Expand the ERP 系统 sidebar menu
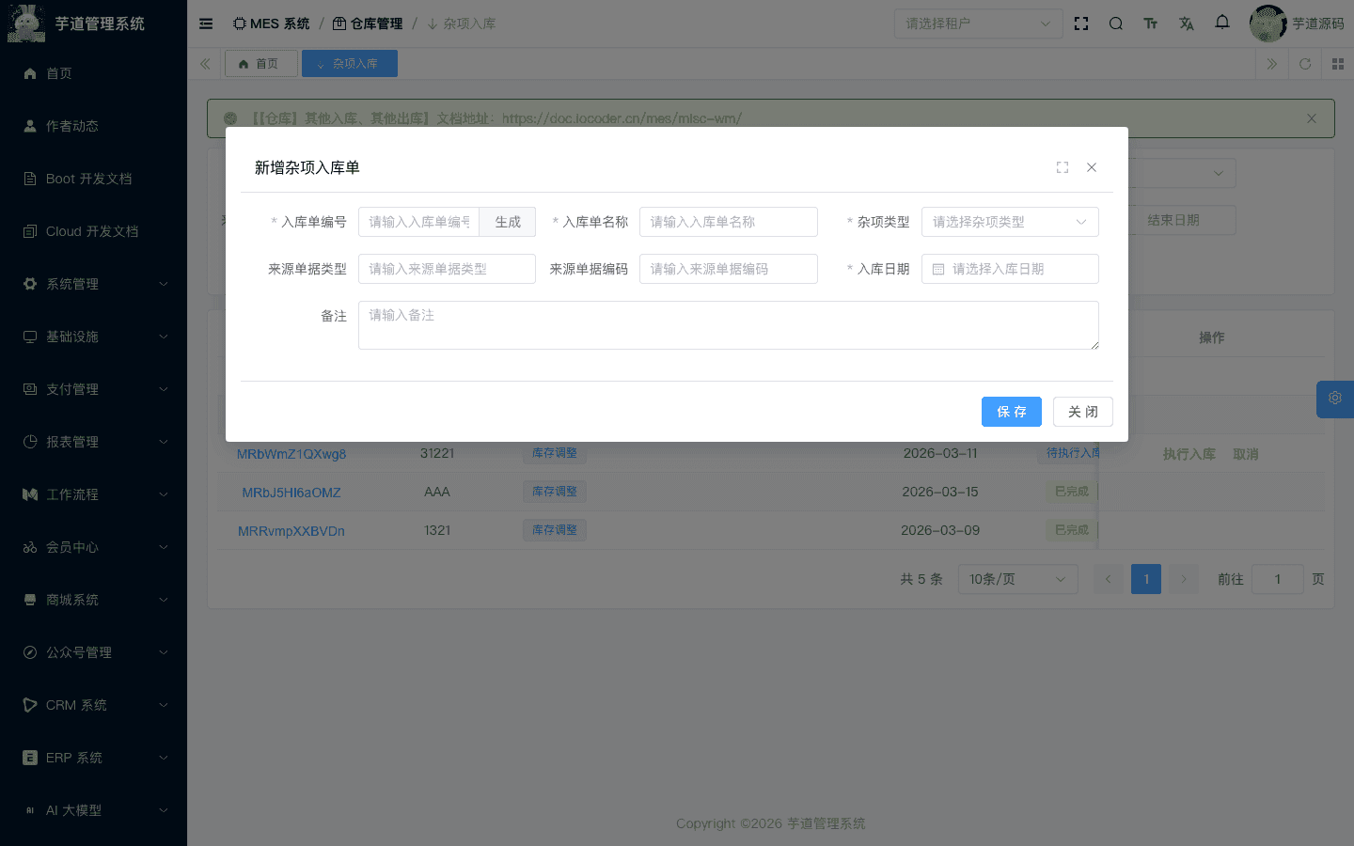Image resolution: width=1354 pixels, height=846 pixels. point(93,757)
